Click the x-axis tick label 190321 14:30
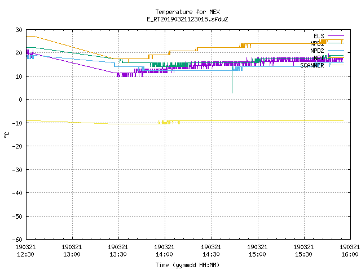The height and width of the screenshot is (270, 361). pos(211,251)
